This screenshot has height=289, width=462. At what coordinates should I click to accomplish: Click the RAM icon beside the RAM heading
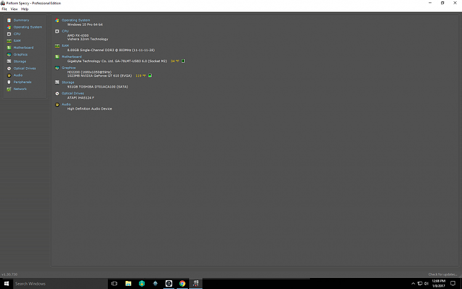[x=57, y=46]
